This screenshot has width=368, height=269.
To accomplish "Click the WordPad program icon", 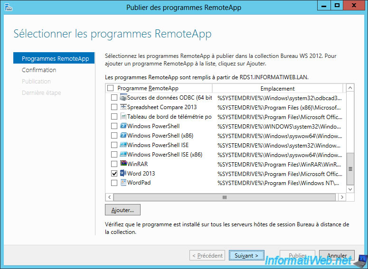I will click(x=123, y=183).
